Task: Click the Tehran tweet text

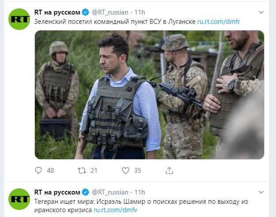Action: pos(141,206)
